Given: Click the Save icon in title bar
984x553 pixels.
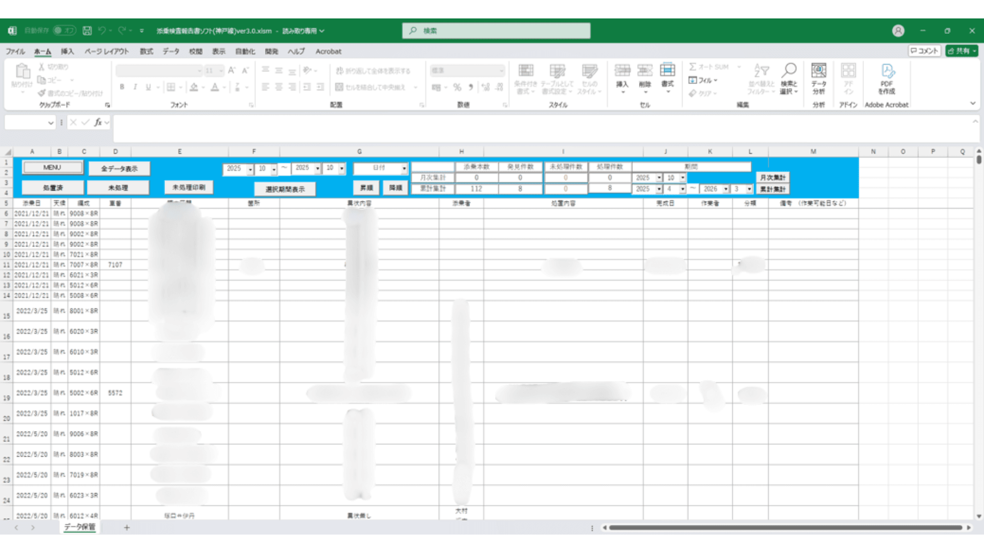Looking at the screenshot, I should click(87, 31).
